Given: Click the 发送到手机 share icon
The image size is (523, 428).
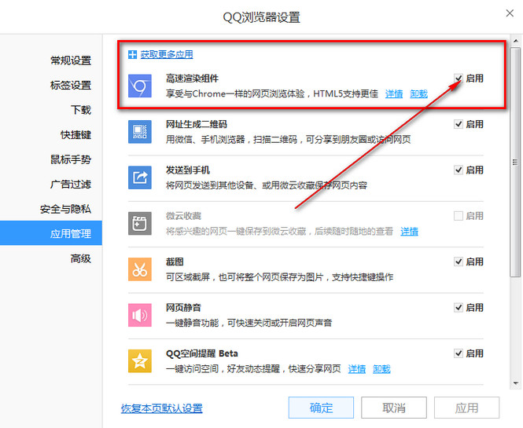Looking at the screenshot, I should [140, 177].
